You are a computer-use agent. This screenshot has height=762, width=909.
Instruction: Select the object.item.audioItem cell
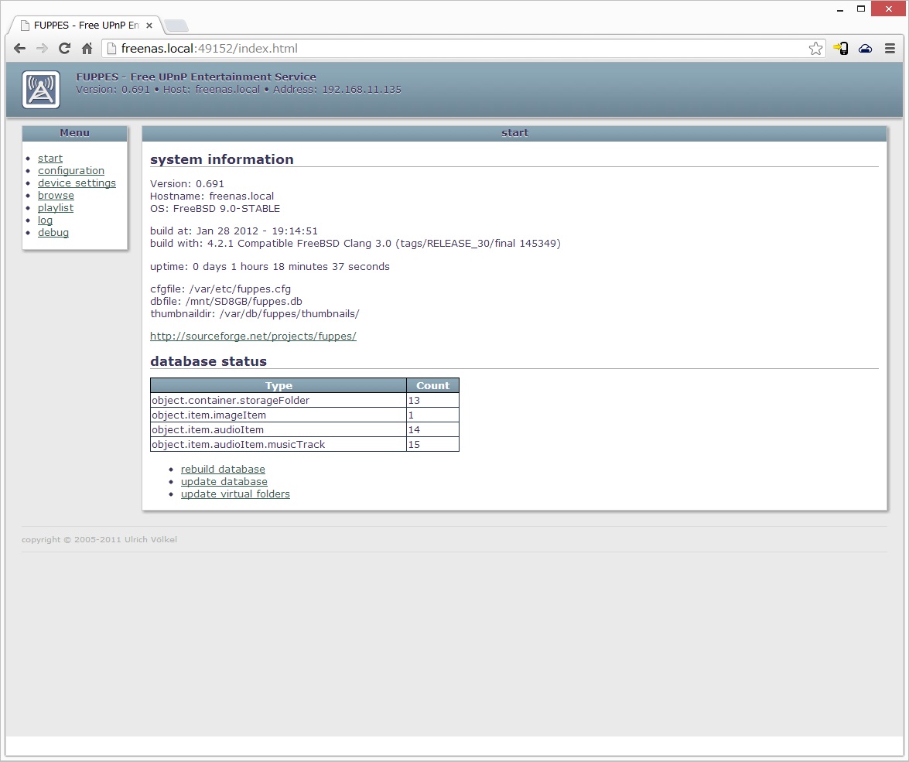click(x=279, y=429)
